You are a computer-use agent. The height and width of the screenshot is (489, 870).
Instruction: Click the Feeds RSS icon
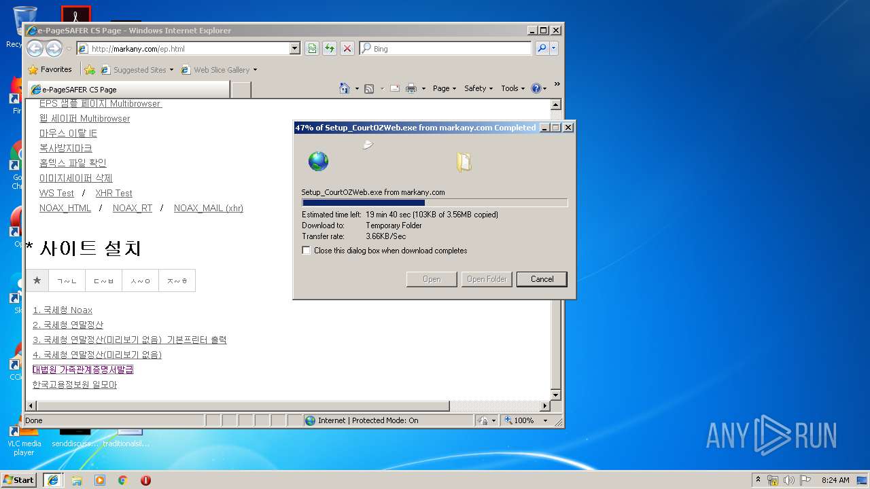pos(369,88)
